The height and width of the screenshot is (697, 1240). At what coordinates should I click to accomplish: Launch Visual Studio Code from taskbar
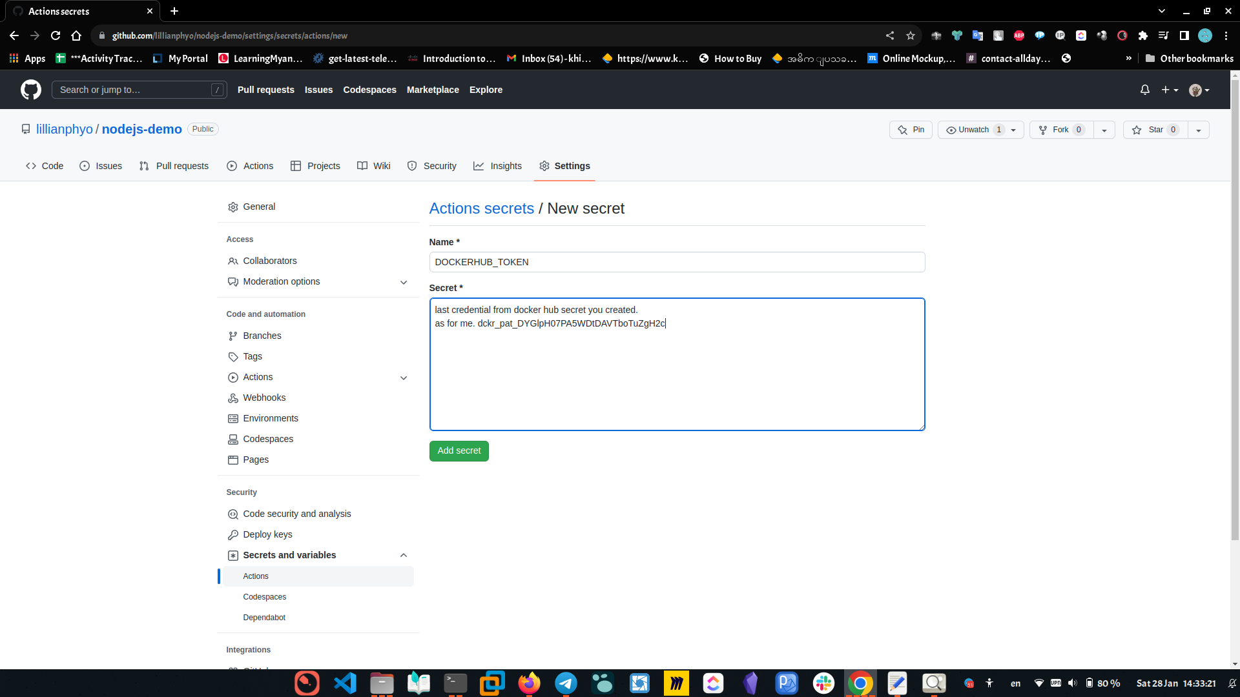pos(345,683)
